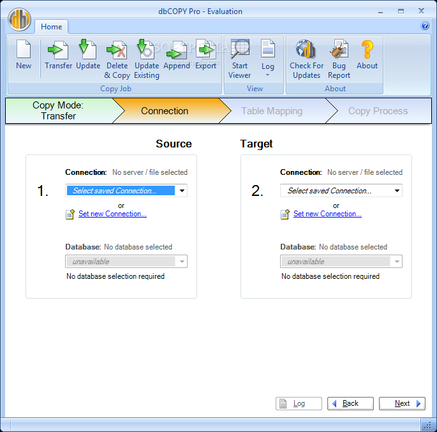437x432 pixels.
Task: Click the Source heading text
Action: (174, 144)
